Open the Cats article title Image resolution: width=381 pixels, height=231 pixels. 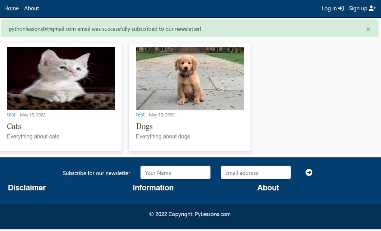(x=14, y=126)
